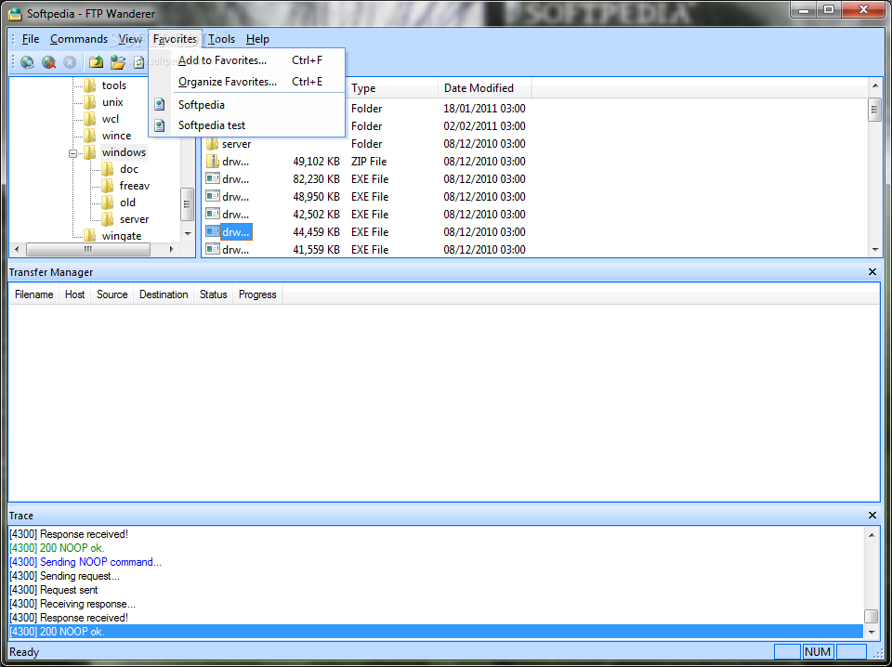Click the tools folder icon in tree
Screen dimensions: 892x667
(90, 85)
